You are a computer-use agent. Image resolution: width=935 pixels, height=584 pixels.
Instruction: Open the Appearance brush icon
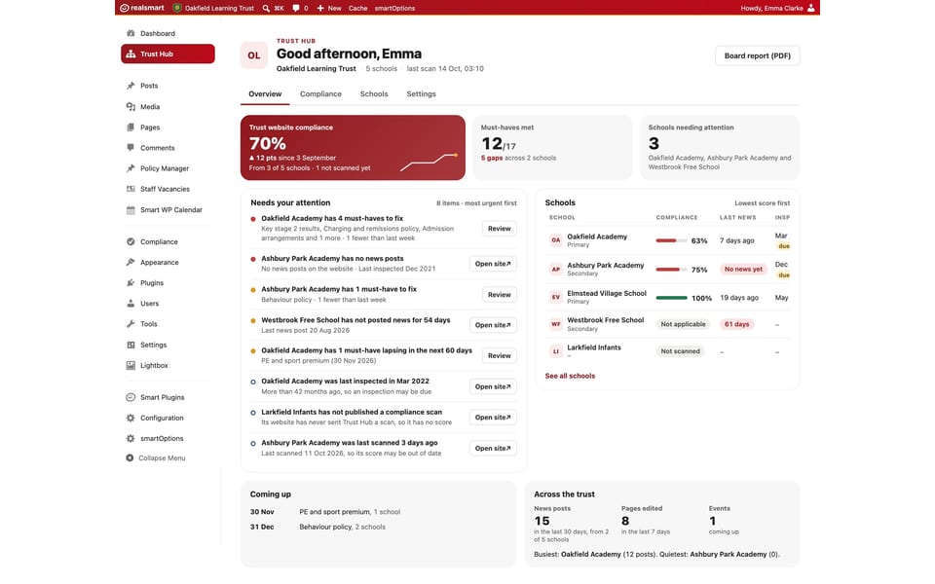(131, 262)
